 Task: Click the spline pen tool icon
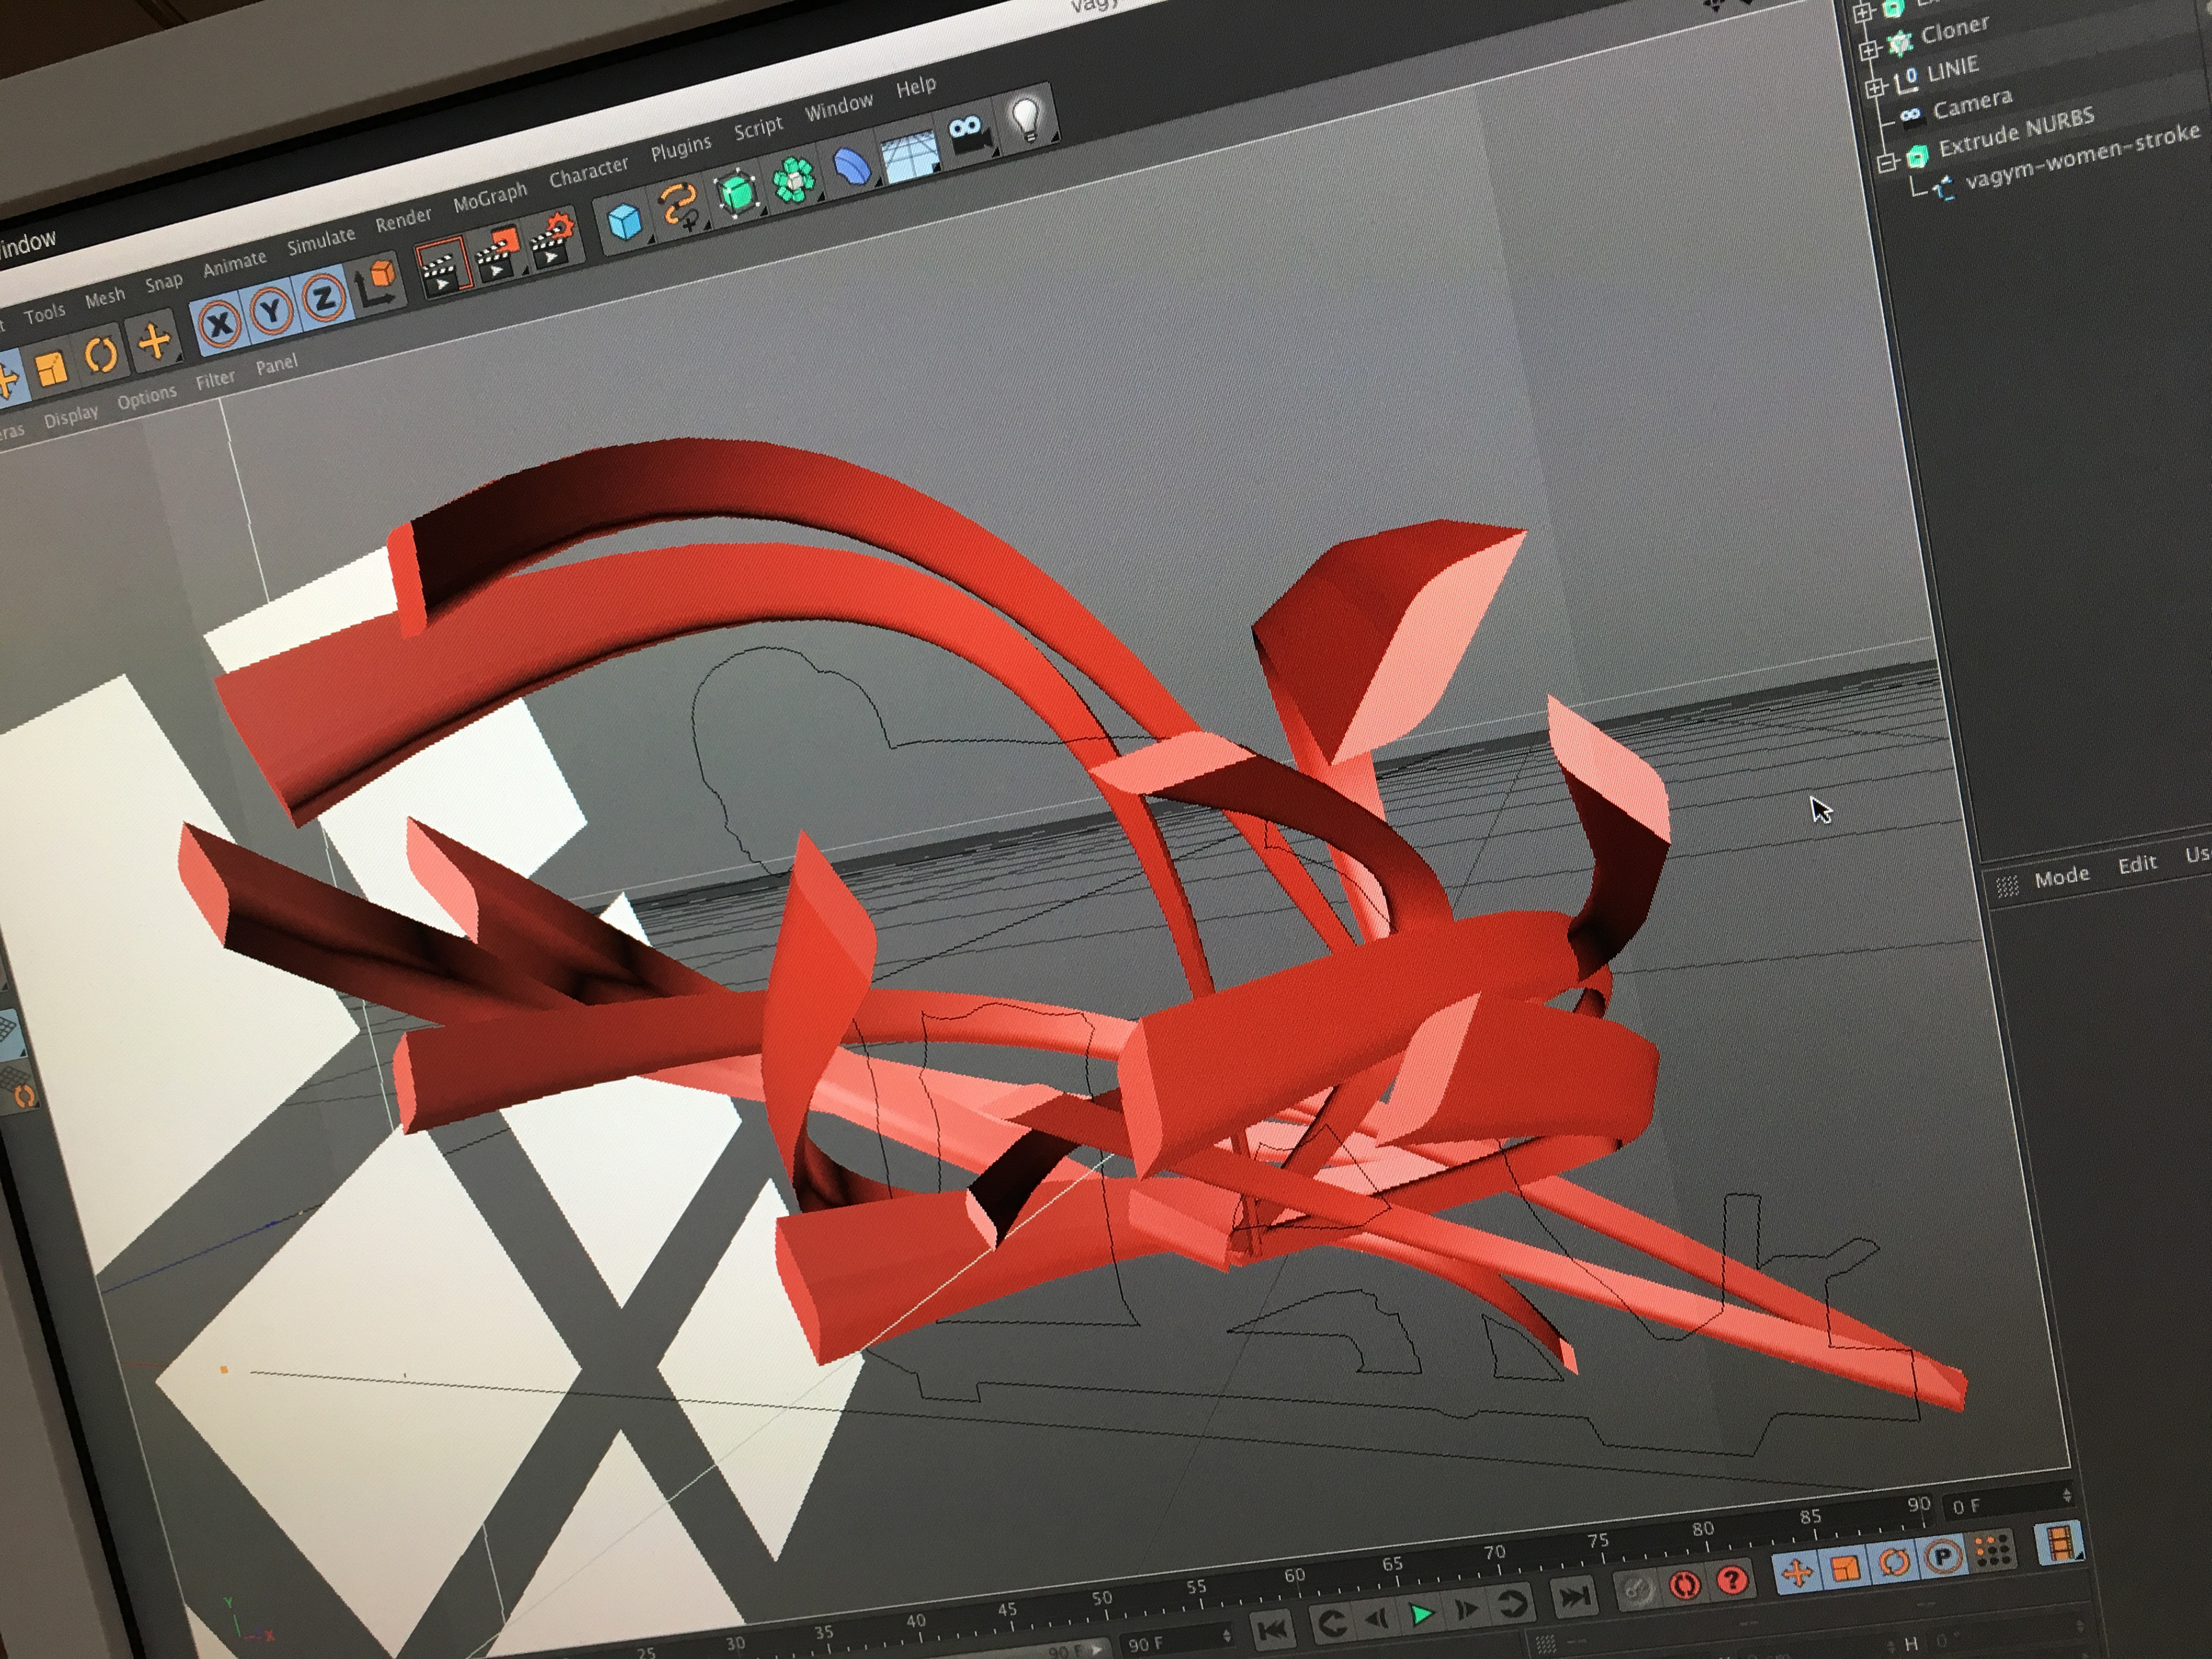click(680, 207)
